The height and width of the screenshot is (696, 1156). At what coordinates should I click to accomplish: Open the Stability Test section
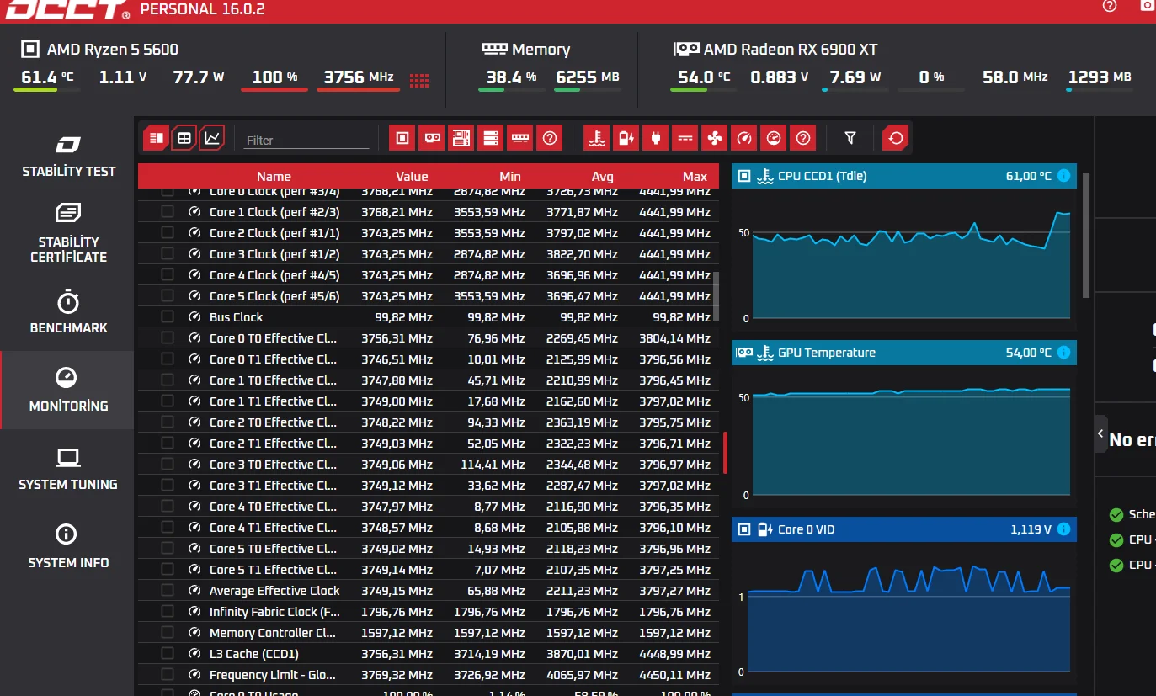68,156
